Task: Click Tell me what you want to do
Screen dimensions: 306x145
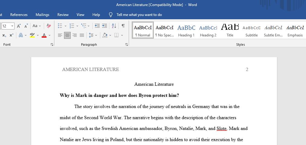Action: click(x=139, y=15)
